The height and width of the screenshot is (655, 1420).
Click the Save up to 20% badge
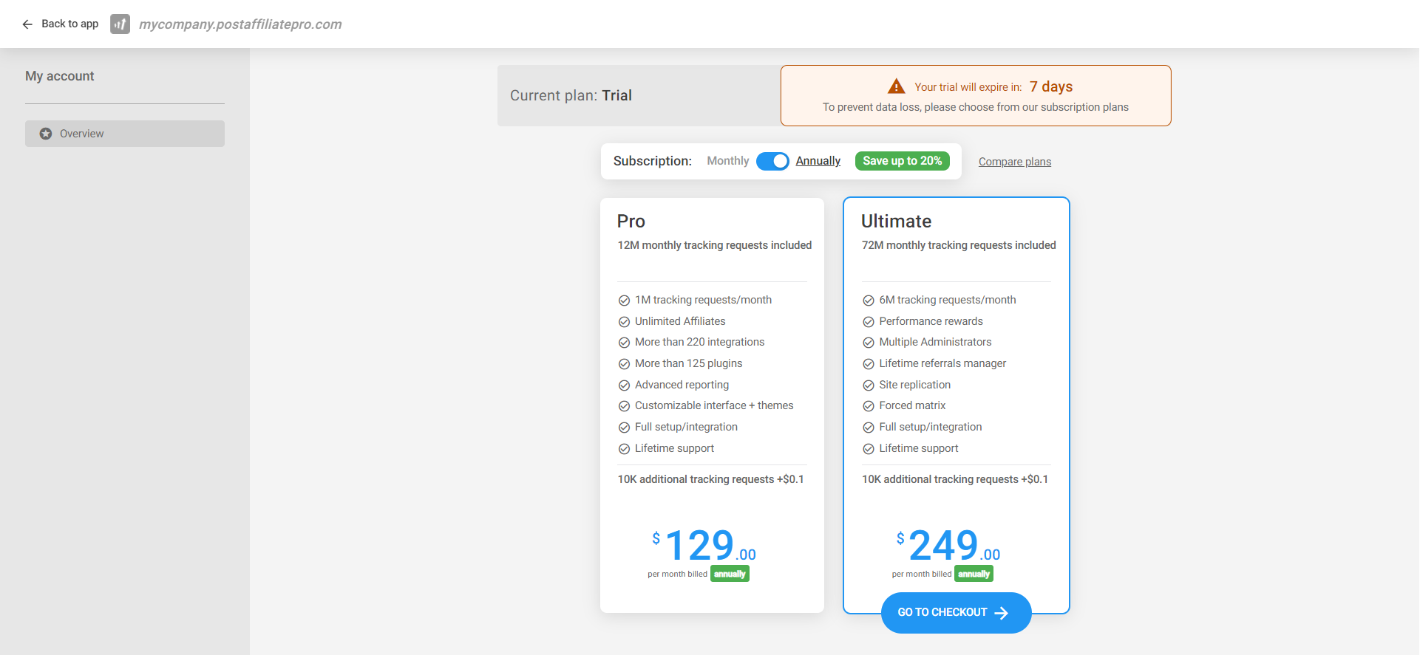coord(902,161)
